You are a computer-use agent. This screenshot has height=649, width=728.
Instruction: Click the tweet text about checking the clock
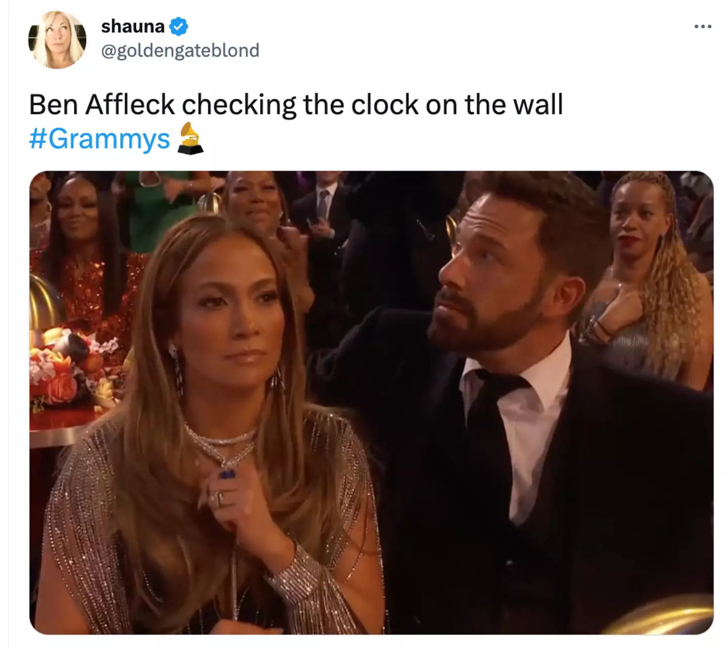click(296, 105)
